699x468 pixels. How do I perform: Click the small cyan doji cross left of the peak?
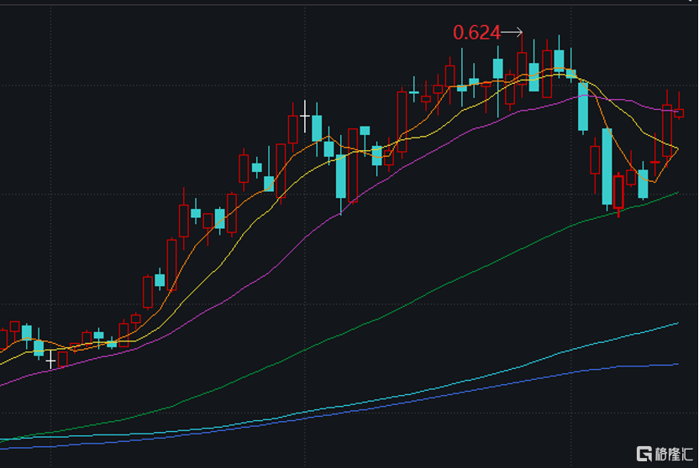pos(413,92)
